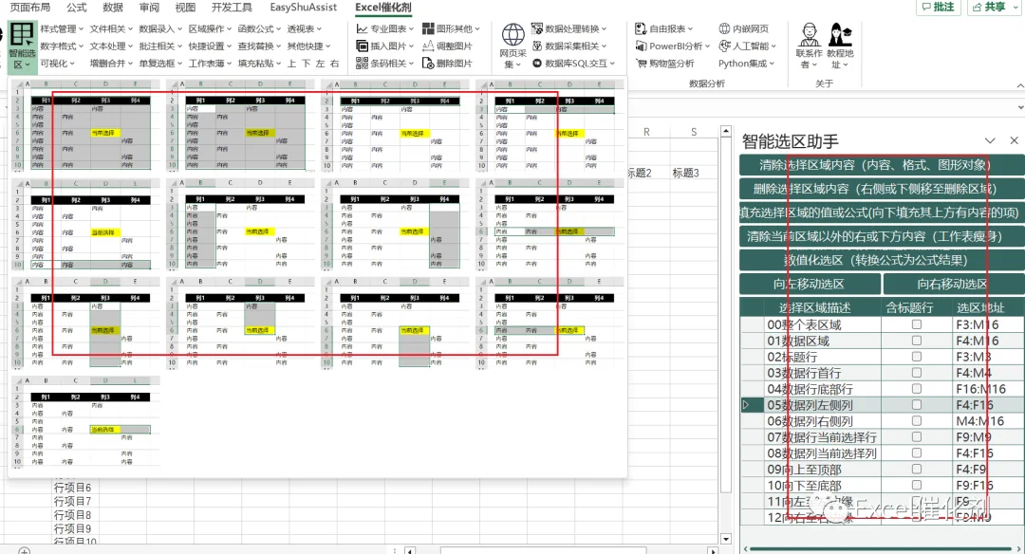Image resolution: width=1025 pixels, height=554 pixels.
Task: Open the 公式 ribbon tab
Action: tap(77, 8)
